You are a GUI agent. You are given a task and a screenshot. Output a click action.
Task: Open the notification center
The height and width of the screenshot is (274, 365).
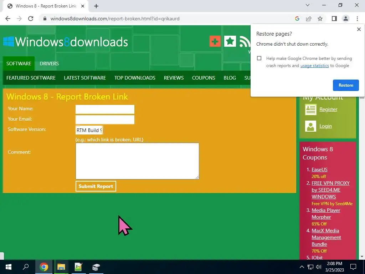coord(353,267)
